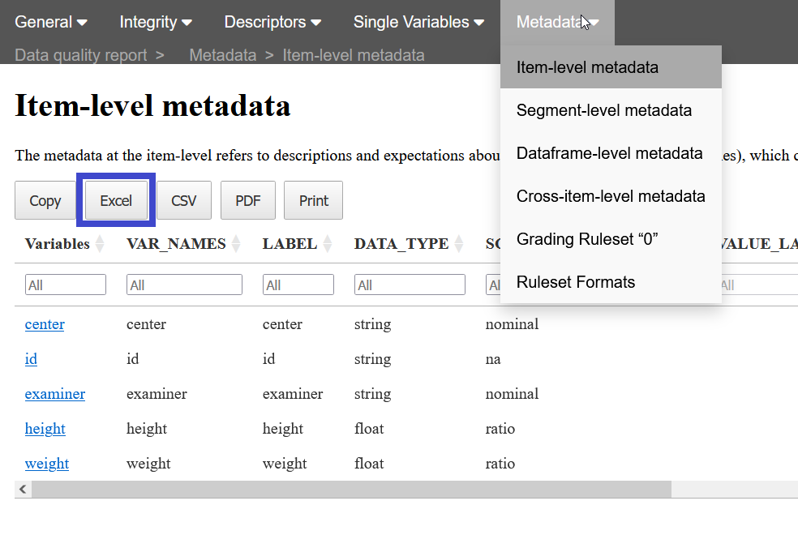Download the table as CSV
Viewport: 798px width, 535px height.
(x=183, y=200)
